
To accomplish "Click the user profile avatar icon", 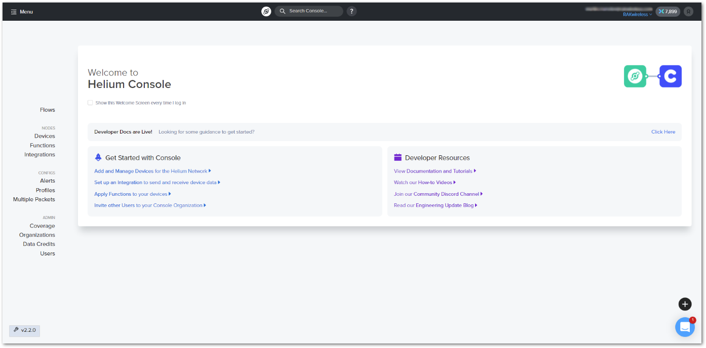I will coord(688,11).
